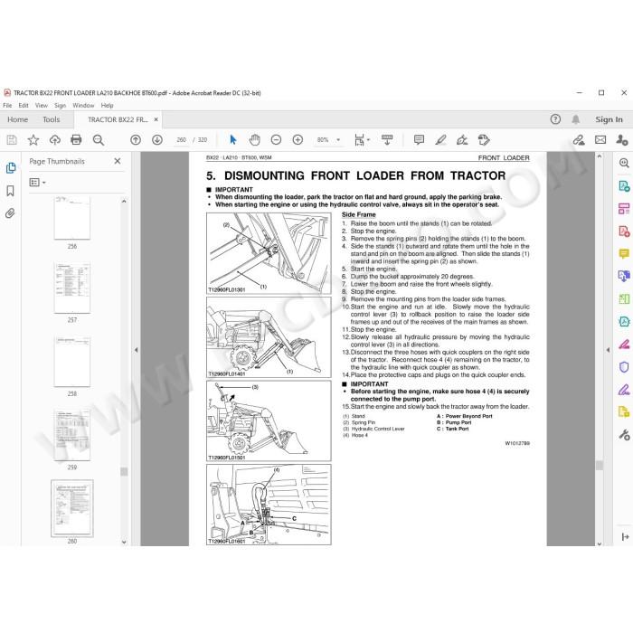This screenshot has height=633, width=633.
Task: Select page 256 thumbnail
Action: click(72, 219)
